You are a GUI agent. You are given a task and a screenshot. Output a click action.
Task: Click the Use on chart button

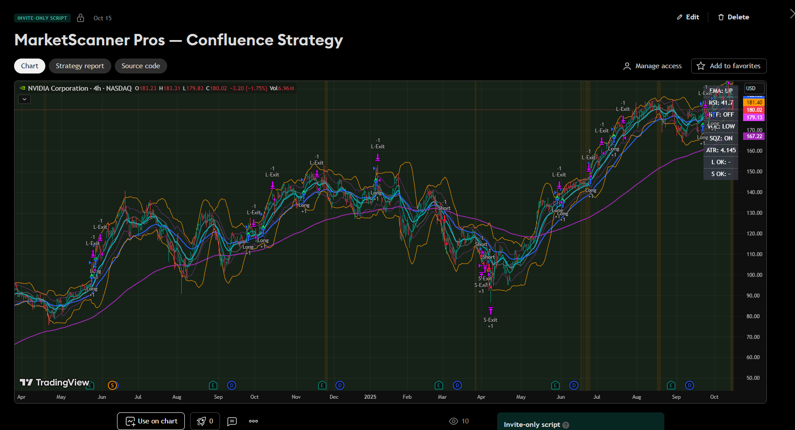click(150, 421)
